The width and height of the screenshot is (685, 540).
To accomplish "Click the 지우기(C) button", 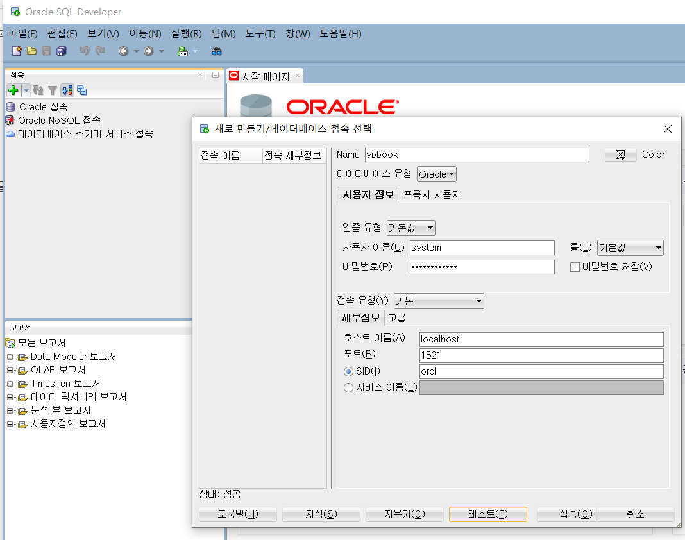I will tap(405, 514).
